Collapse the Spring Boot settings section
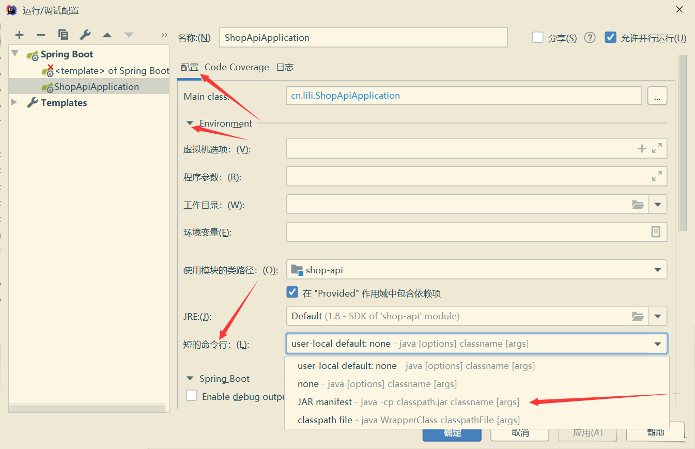 [x=190, y=378]
